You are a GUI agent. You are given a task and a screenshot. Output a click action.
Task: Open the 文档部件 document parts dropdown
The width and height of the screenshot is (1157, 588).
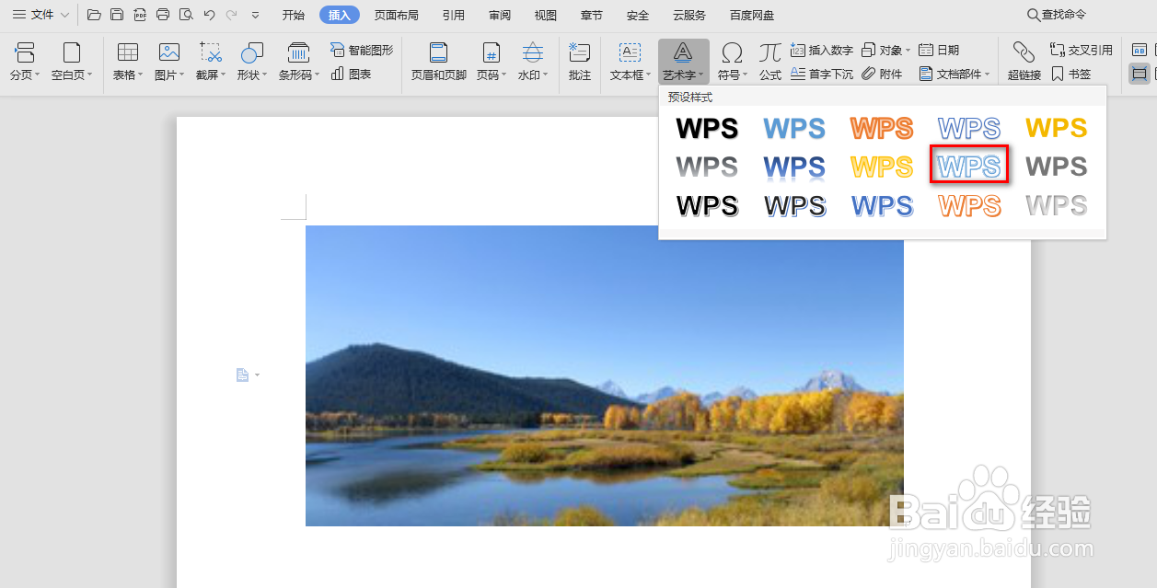pos(955,74)
